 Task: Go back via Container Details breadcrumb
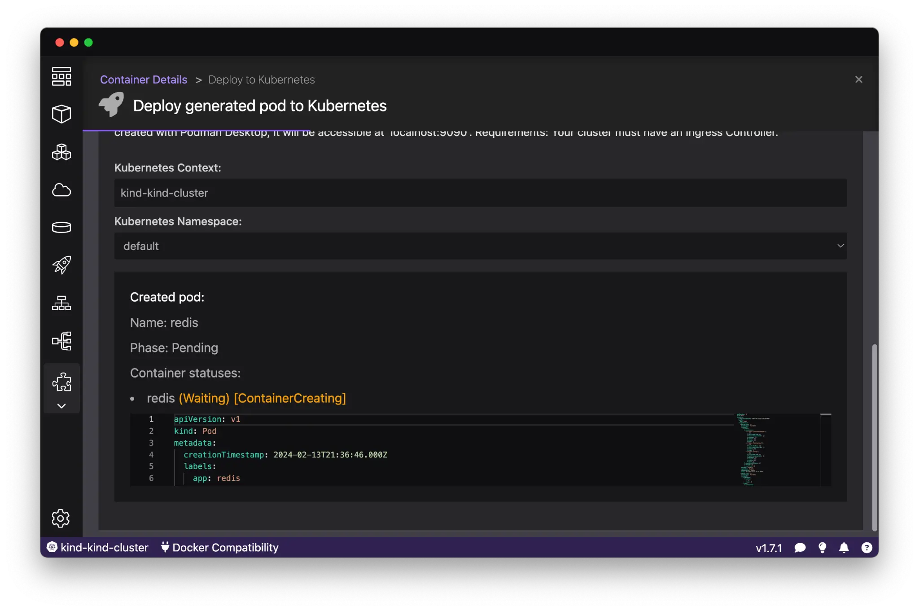pos(144,79)
